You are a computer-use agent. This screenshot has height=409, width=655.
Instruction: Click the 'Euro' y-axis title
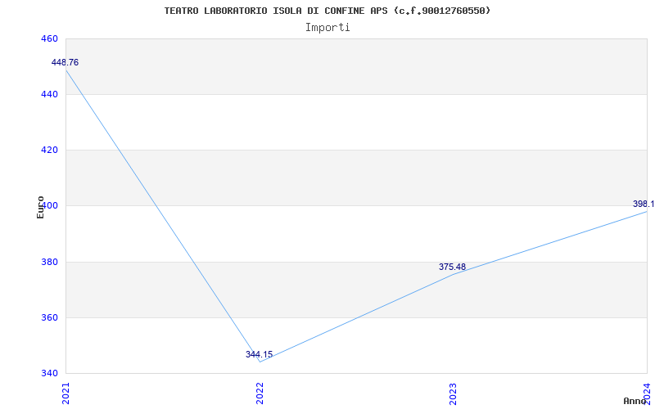40,207
